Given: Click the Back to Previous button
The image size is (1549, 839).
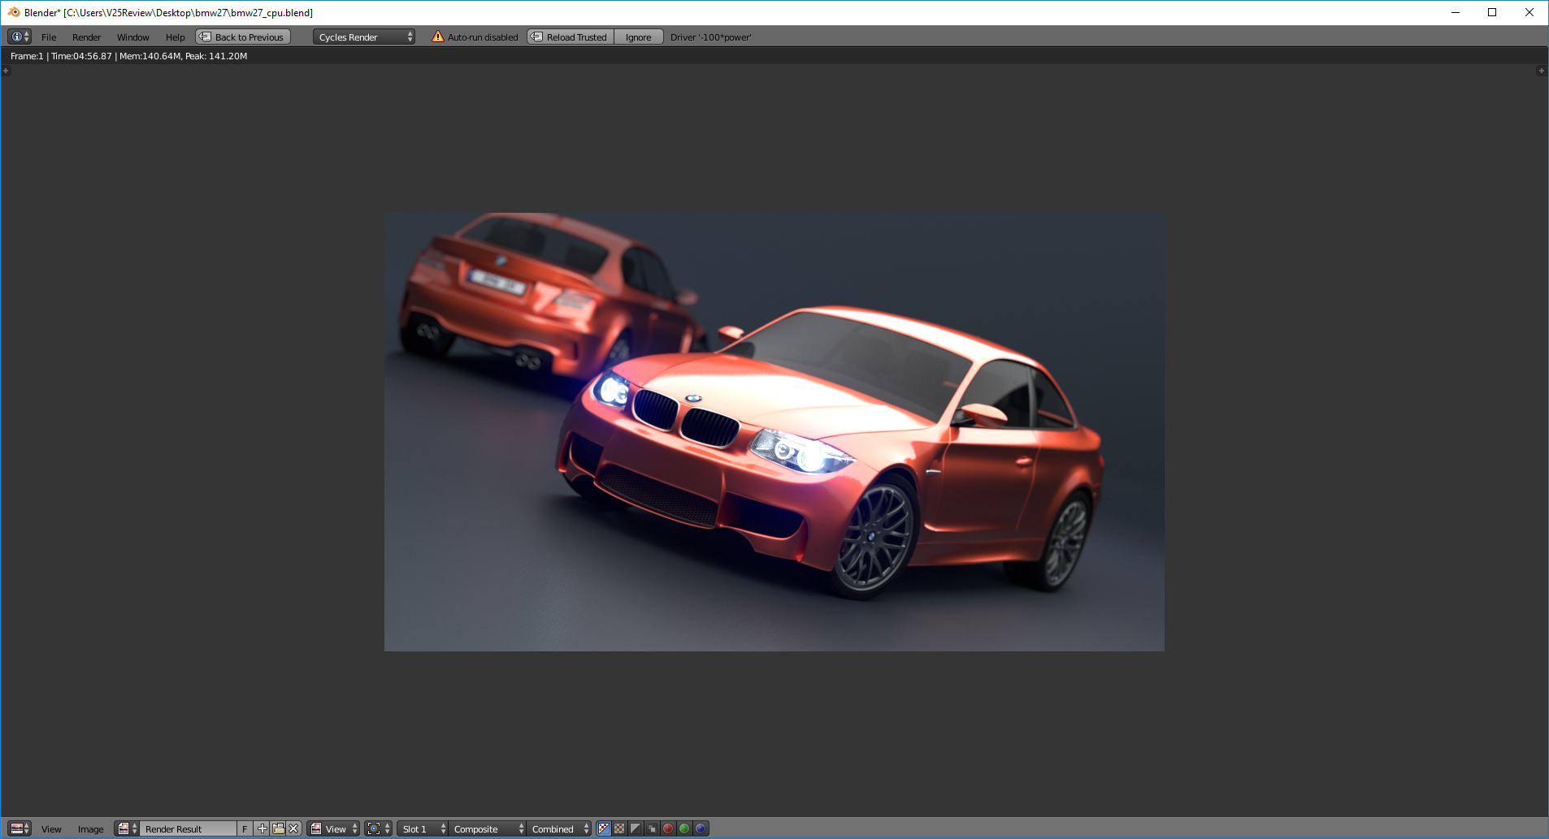Looking at the screenshot, I should coord(243,37).
